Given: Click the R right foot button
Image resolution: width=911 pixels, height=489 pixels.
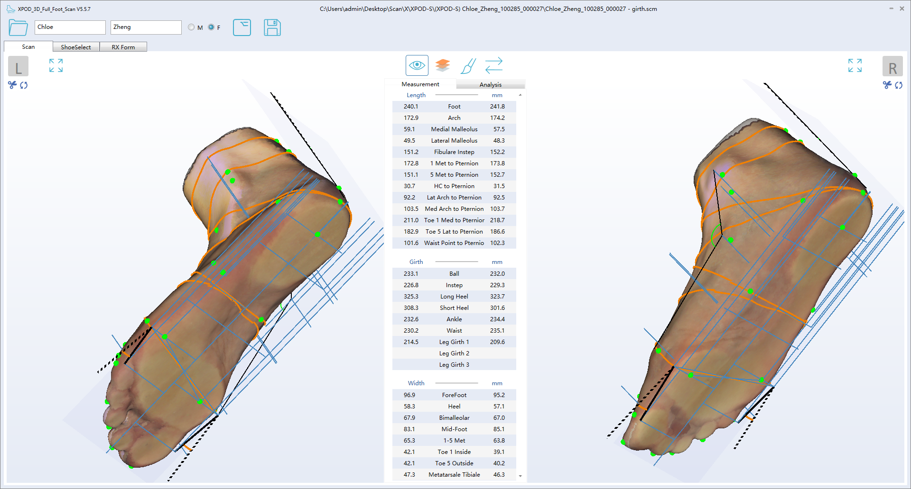Looking at the screenshot, I should click(892, 67).
